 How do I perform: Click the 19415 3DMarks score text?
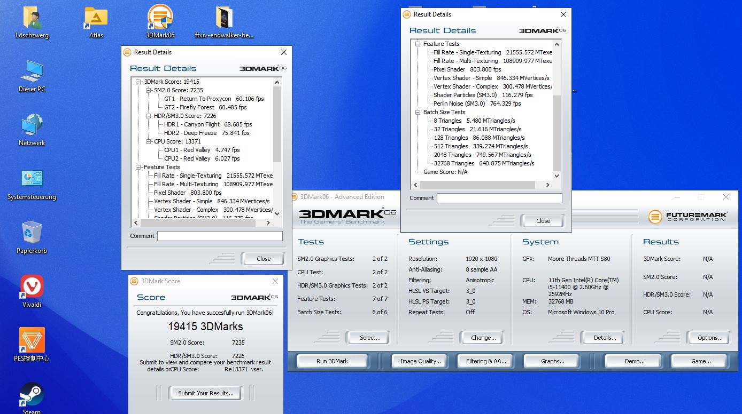[x=205, y=327]
